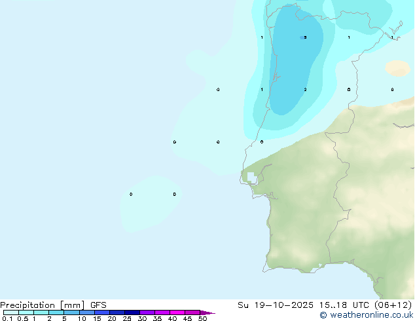Click the 'Precipitation [mm]' title text
The height and width of the screenshot is (321, 415).
[x=42, y=305]
